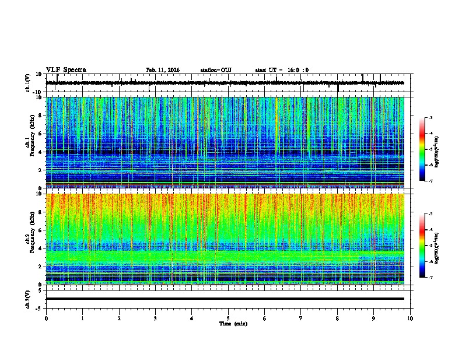Click the "-7" label on the ch.1 colorbar
The image size is (462, 357).
(x=430, y=181)
